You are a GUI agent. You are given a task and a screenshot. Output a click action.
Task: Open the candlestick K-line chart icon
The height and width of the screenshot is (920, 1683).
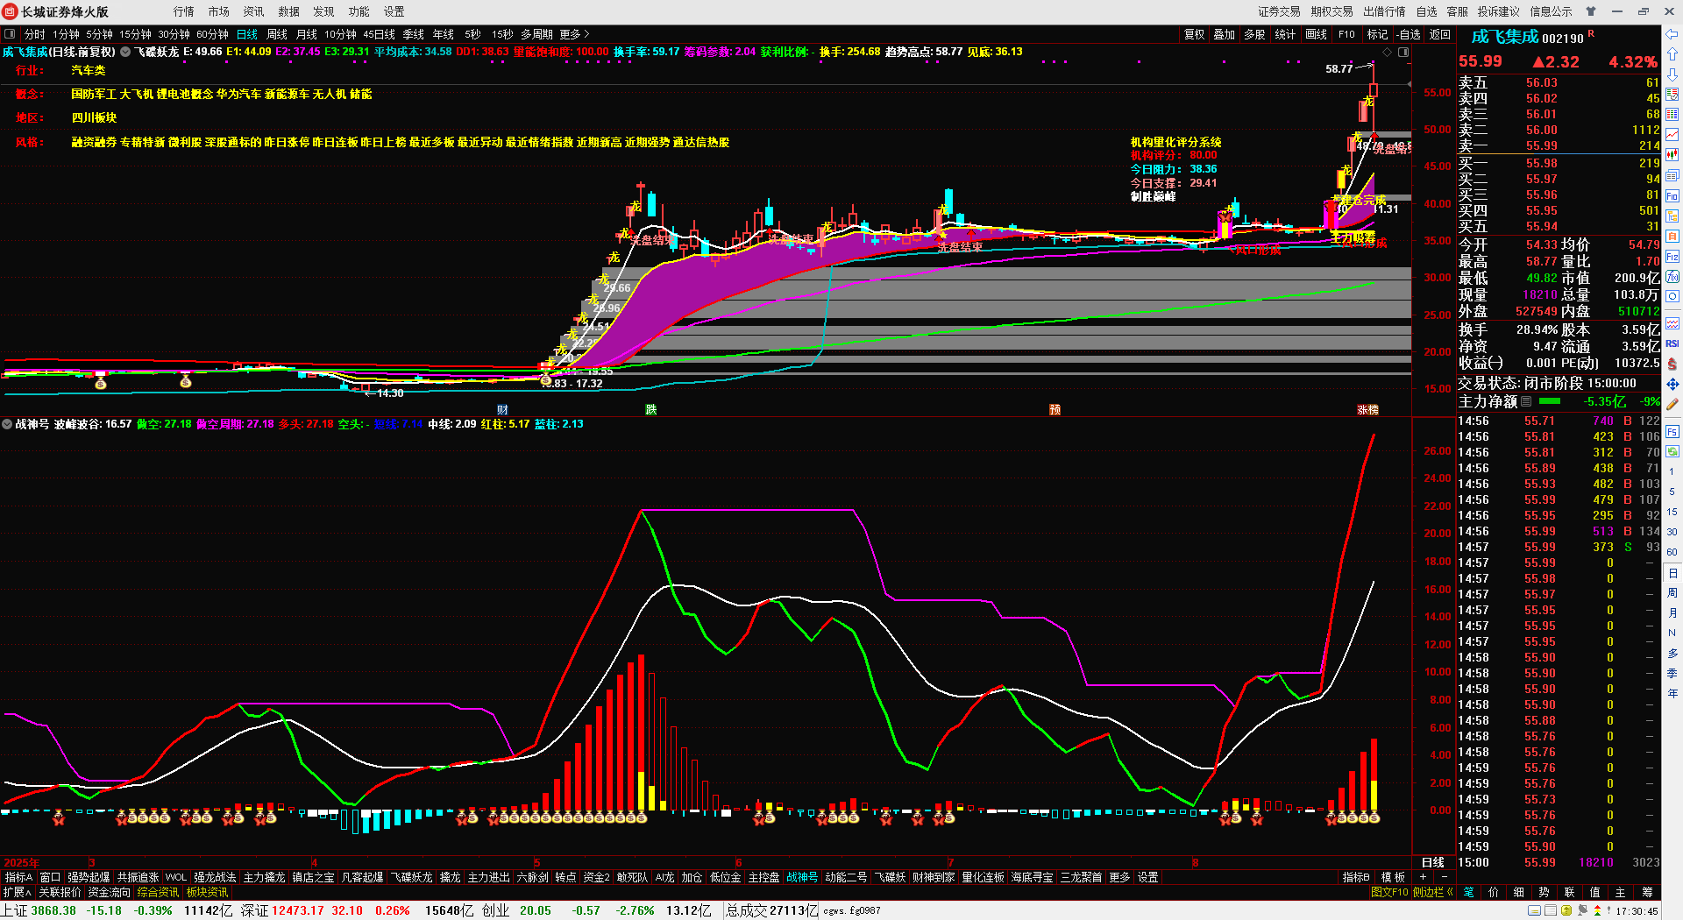1672,155
